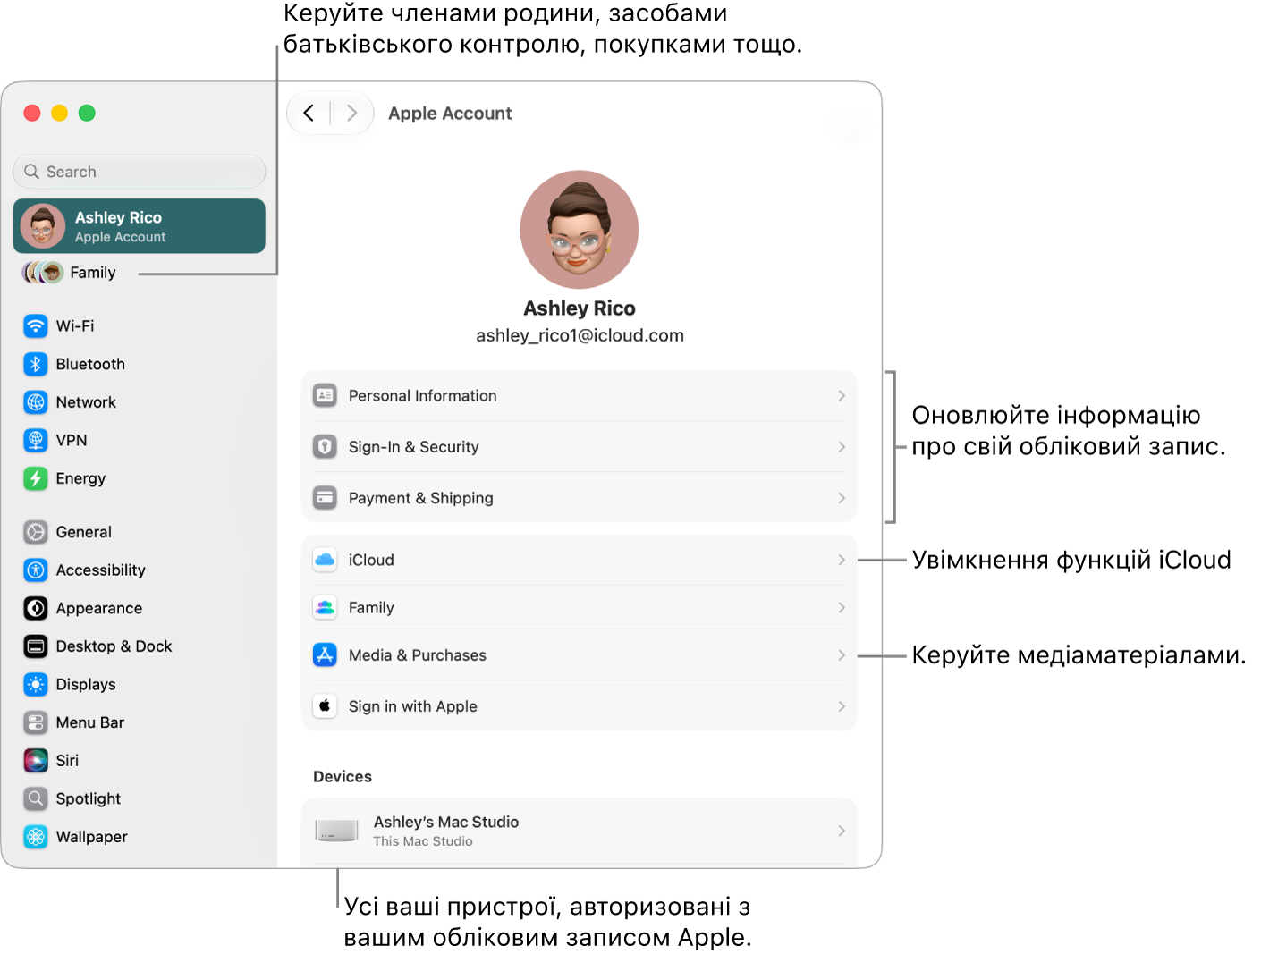Click the Family people icon in main pane
This screenshot has width=1261, height=954.
point(325,607)
